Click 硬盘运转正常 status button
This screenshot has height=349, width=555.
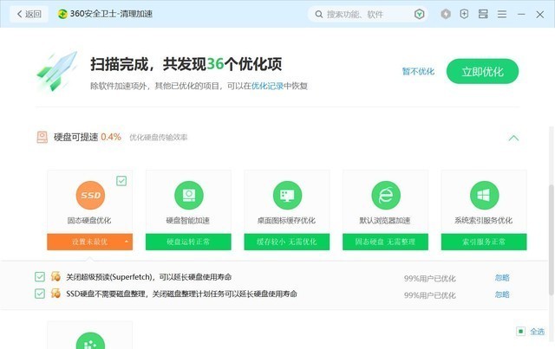click(x=188, y=242)
